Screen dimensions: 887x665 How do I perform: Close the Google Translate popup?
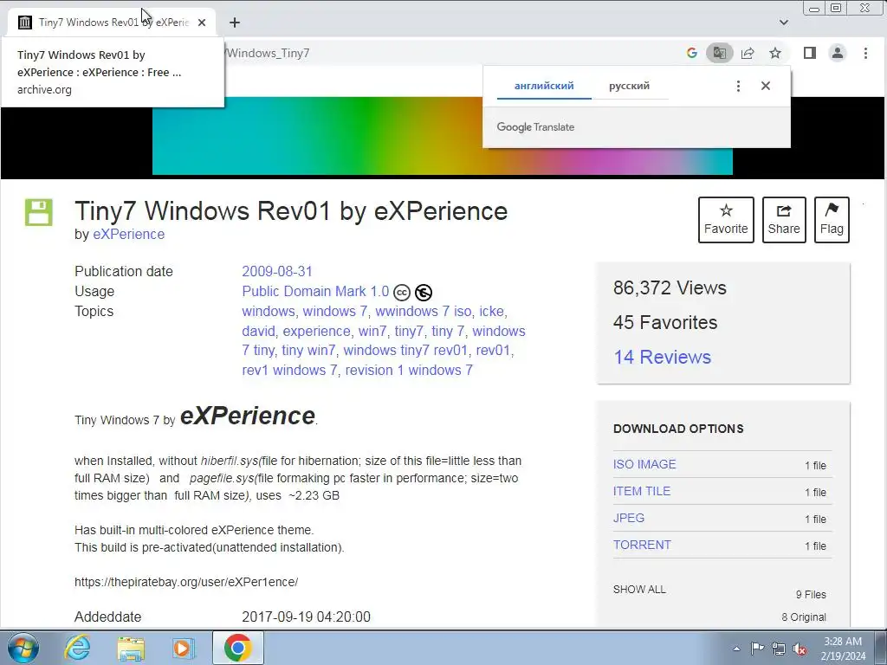pos(766,86)
